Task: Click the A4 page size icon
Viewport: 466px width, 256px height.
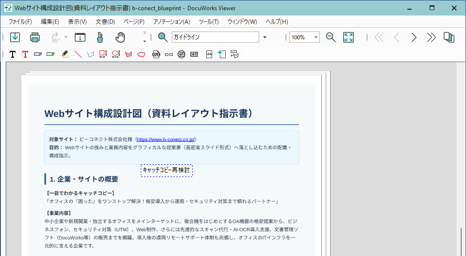Action: [209, 54]
